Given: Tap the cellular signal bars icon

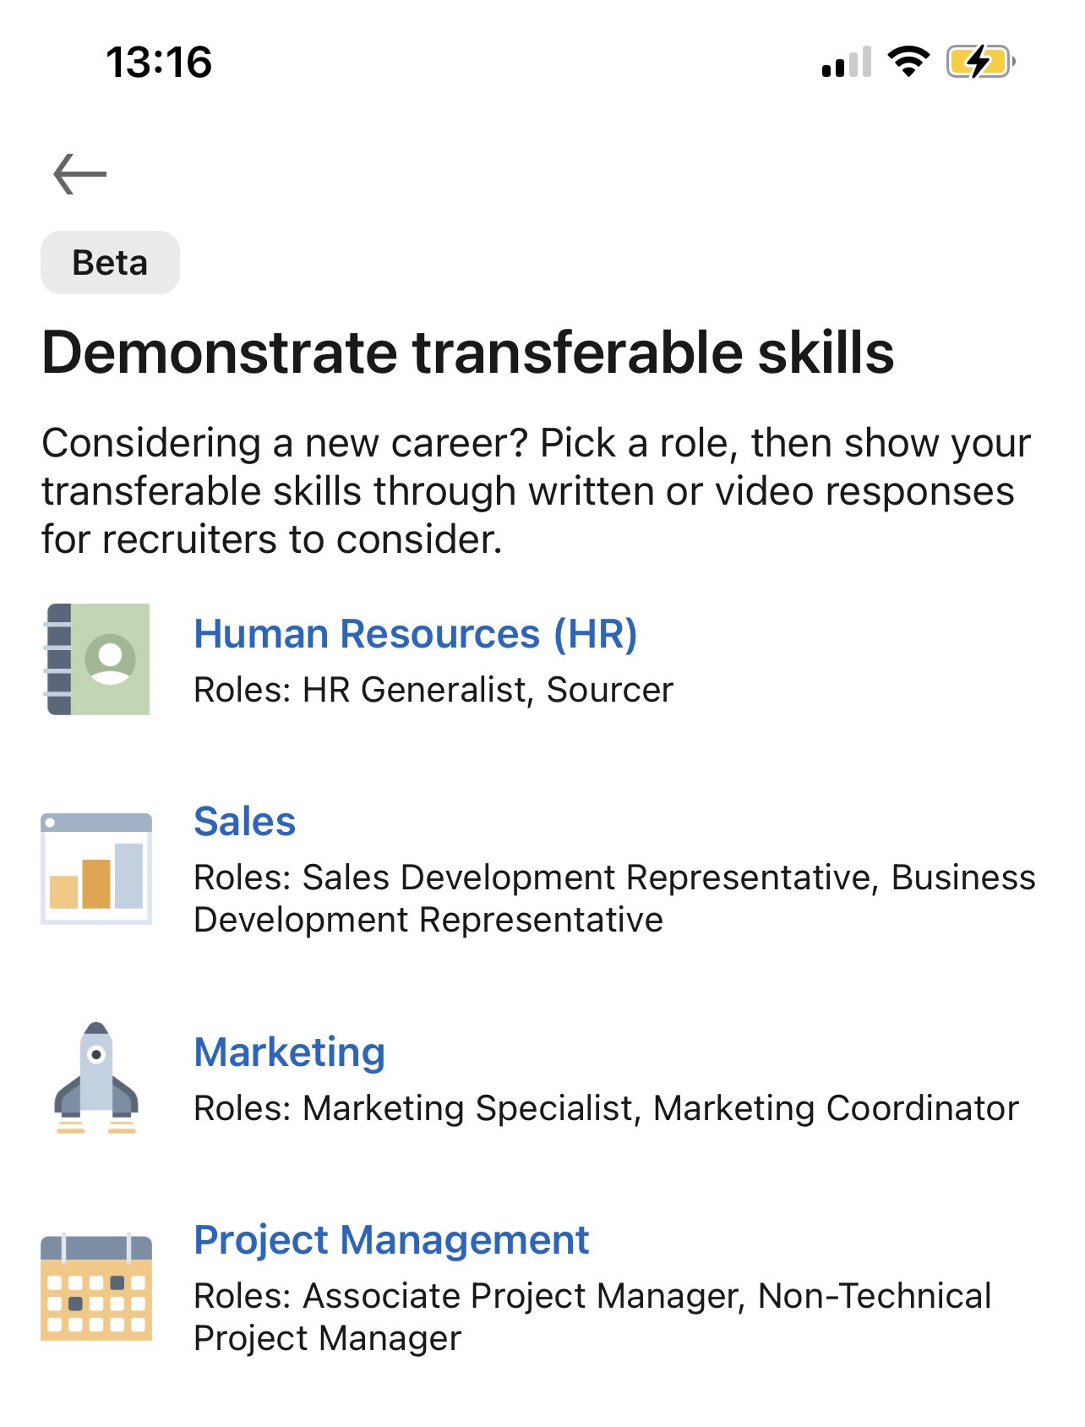Looking at the screenshot, I should (x=846, y=63).
